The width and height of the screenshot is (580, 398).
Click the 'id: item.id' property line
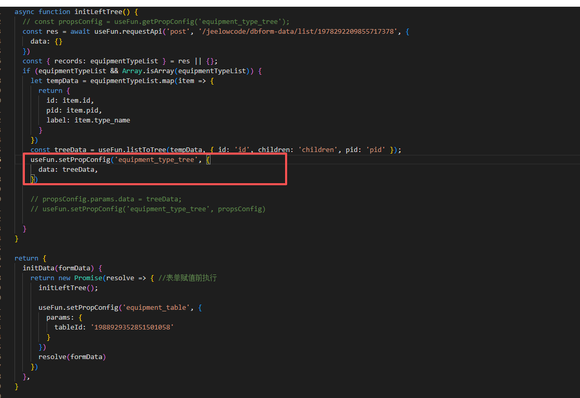point(70,100)
